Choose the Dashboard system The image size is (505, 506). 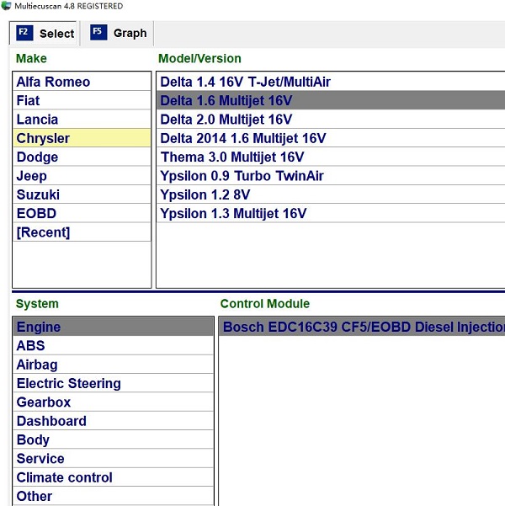click(114, 421)
